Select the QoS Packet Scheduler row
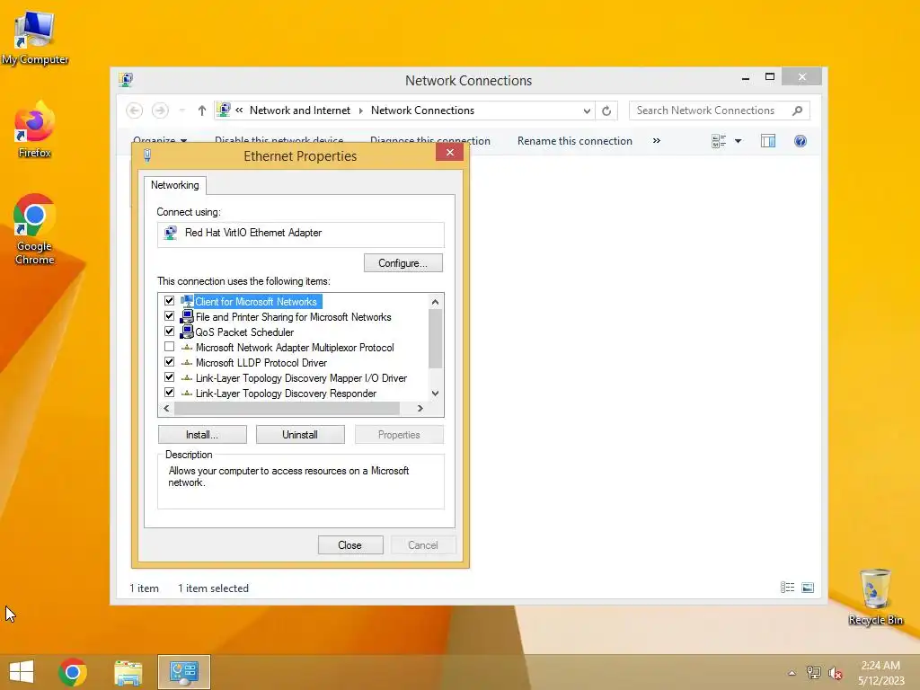Image resolution: width=920 pixels, height=690 pixels. (244, 332)
